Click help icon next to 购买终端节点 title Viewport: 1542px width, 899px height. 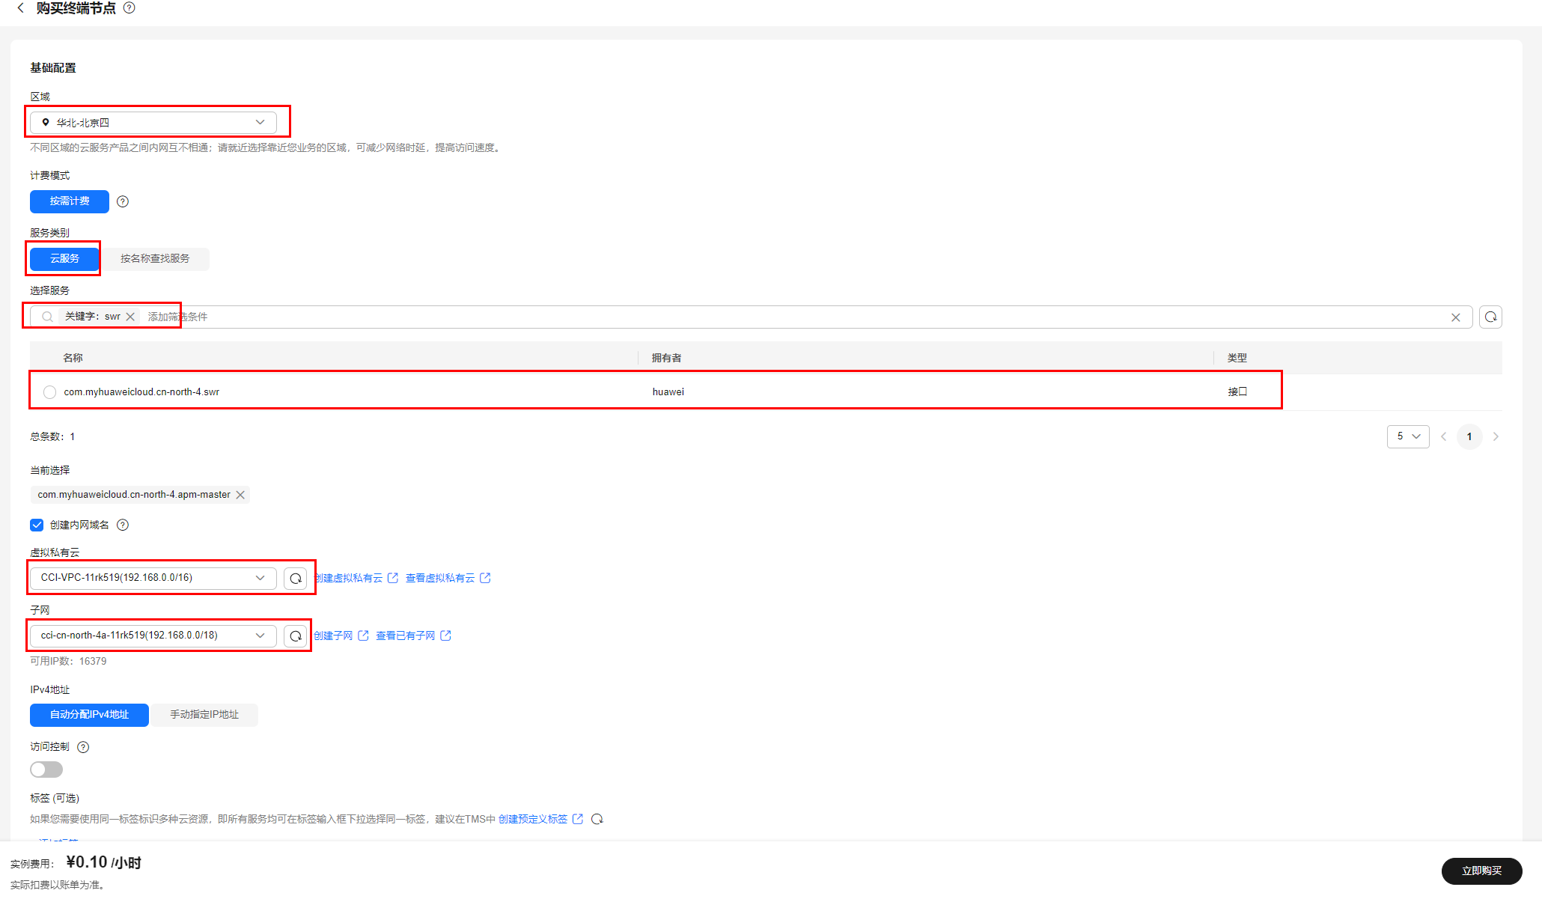click(x=129, y=8)
